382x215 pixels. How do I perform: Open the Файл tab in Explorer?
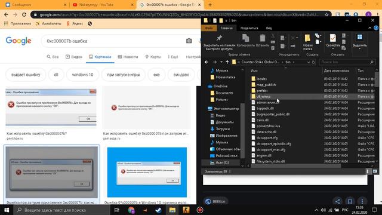209,28
